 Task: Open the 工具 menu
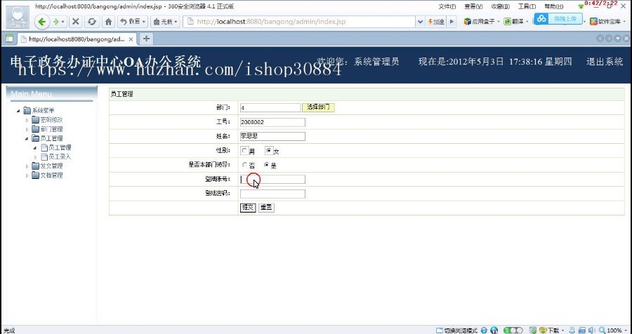click(527, 6)
